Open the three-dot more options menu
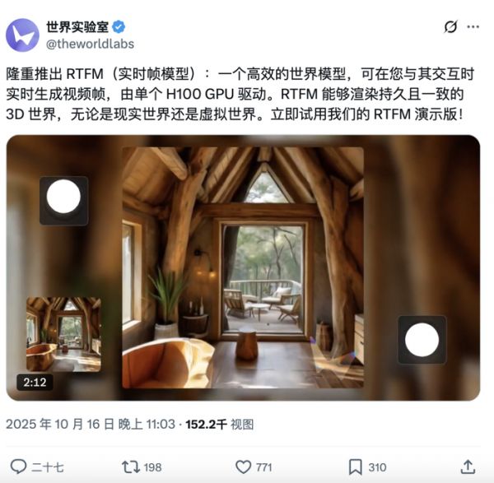The width and height of the screenshot is (494, 483). coord(473,27)
